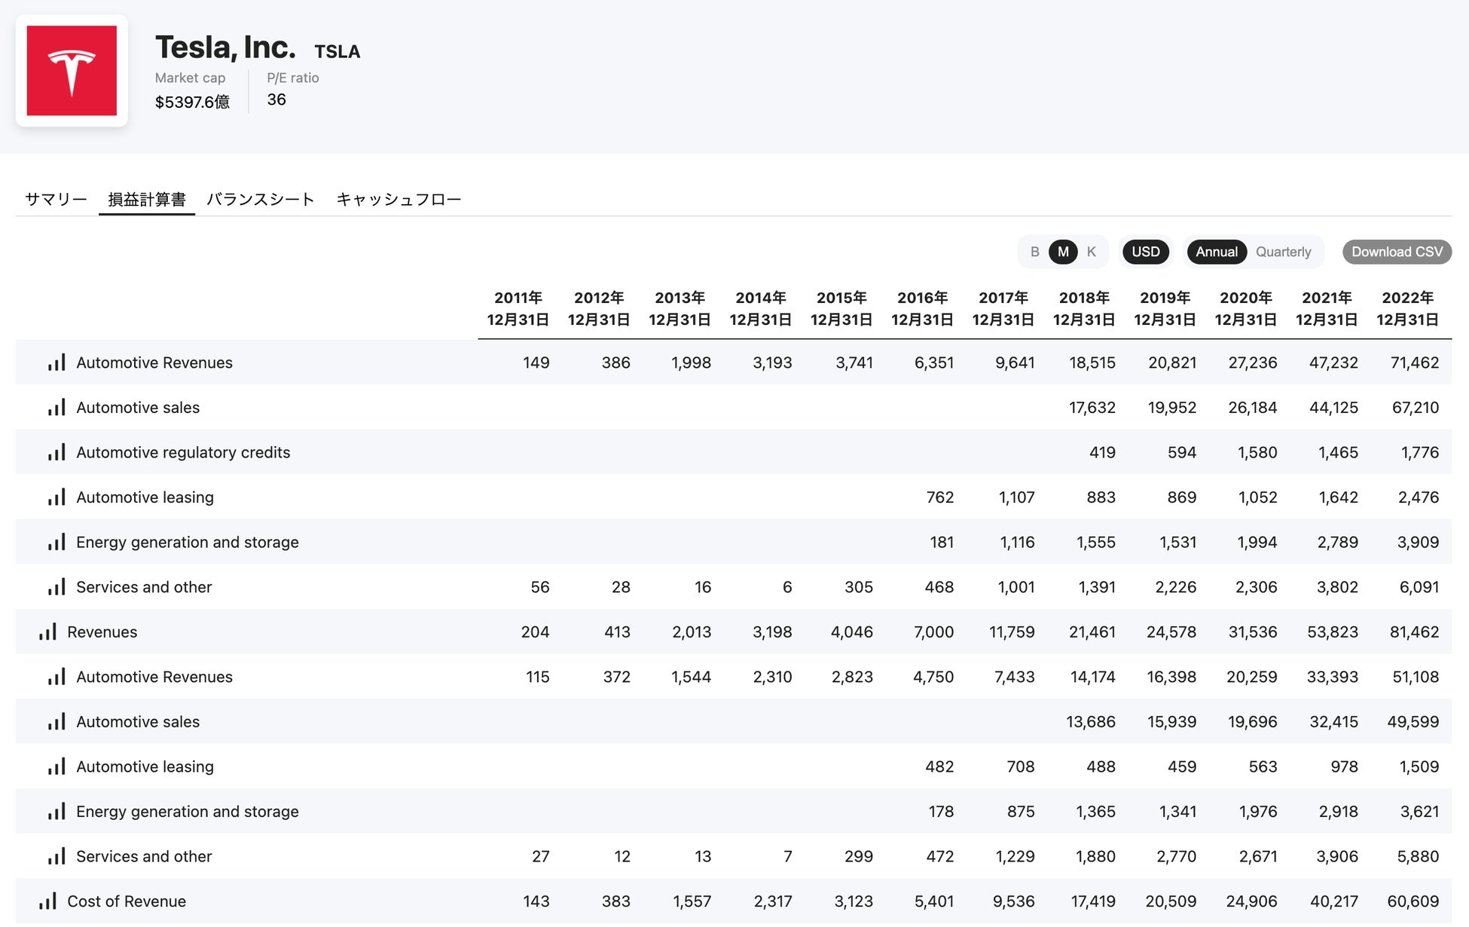Click the Download CSV button
Image resolution: width=1469 pixels, height=927 pixels.
coord(1396,252)
